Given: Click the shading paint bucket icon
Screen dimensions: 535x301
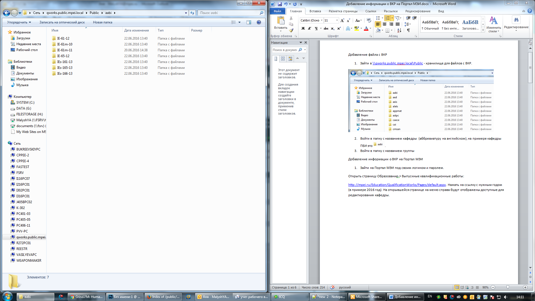Looking at the screenshot, I should point(378,30).
